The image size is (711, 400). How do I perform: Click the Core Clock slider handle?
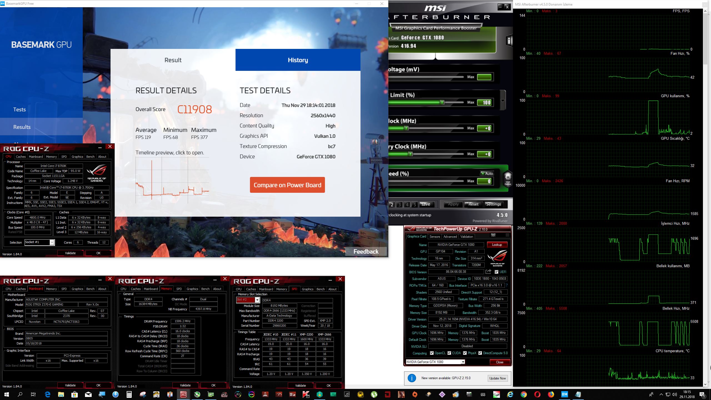click(x=406, y=128)
